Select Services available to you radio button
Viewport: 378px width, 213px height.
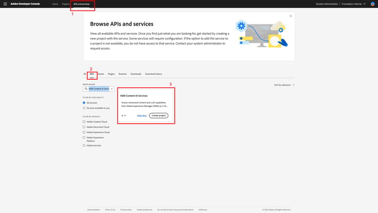pyautogui.click(x=84, y=108)
